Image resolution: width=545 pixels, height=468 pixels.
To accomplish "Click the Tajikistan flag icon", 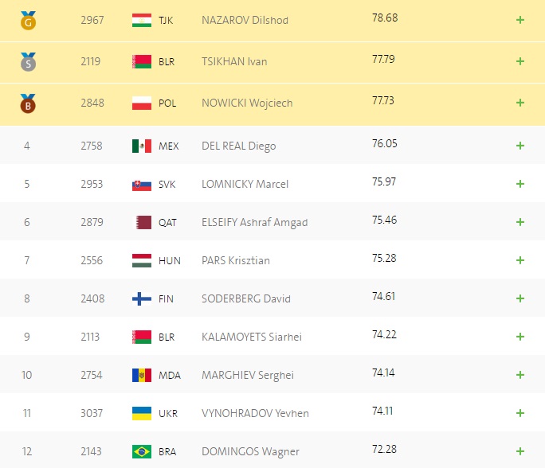I will coord(141,20).
